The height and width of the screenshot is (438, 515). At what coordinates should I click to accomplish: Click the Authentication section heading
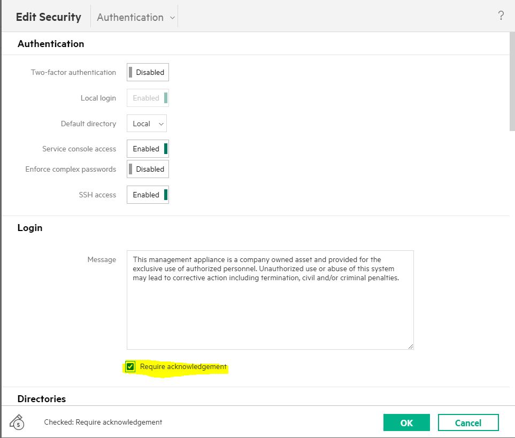coord(51,43)
